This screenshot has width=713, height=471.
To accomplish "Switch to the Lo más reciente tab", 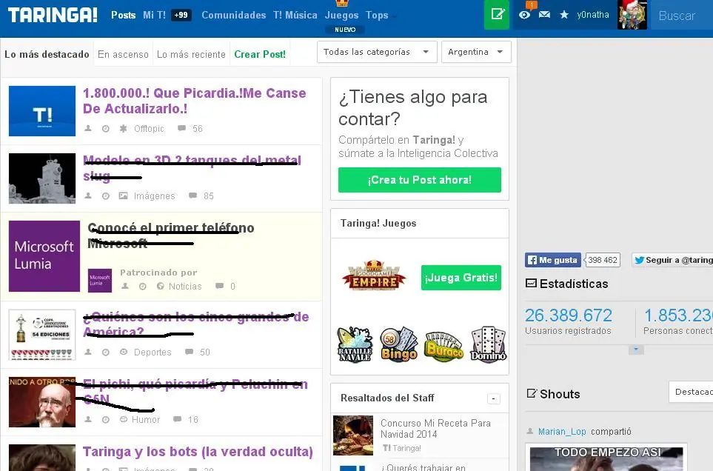I will [x=191, y=54].
